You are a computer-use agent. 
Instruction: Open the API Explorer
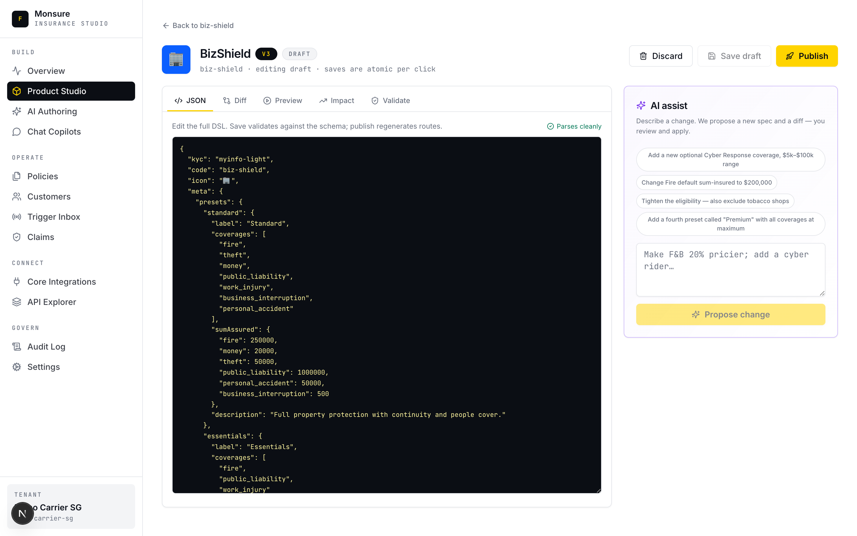click(x=52, y=302)
